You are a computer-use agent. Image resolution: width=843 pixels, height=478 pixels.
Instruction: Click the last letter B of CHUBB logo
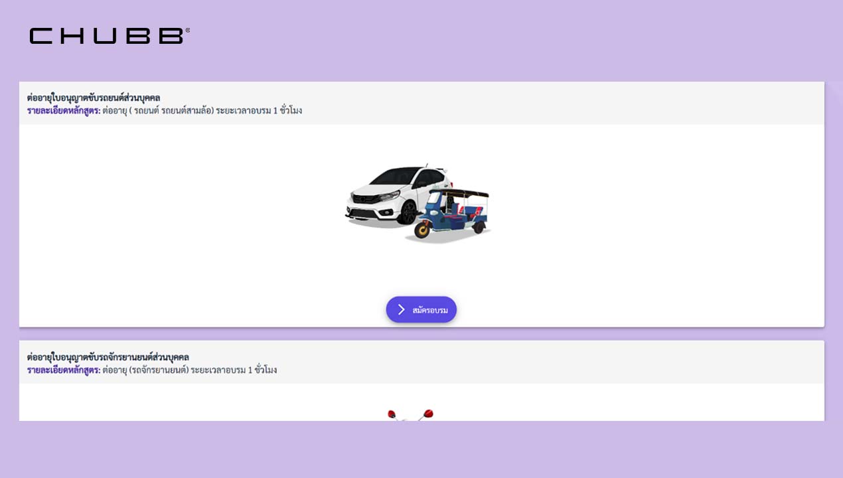pyautogui.click(x=170, y=36)
